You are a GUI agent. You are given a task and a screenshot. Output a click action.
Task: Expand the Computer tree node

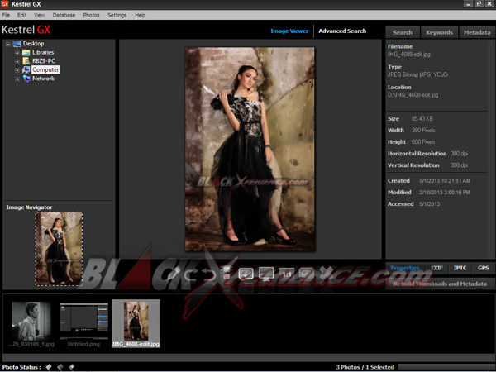[17, 70]
